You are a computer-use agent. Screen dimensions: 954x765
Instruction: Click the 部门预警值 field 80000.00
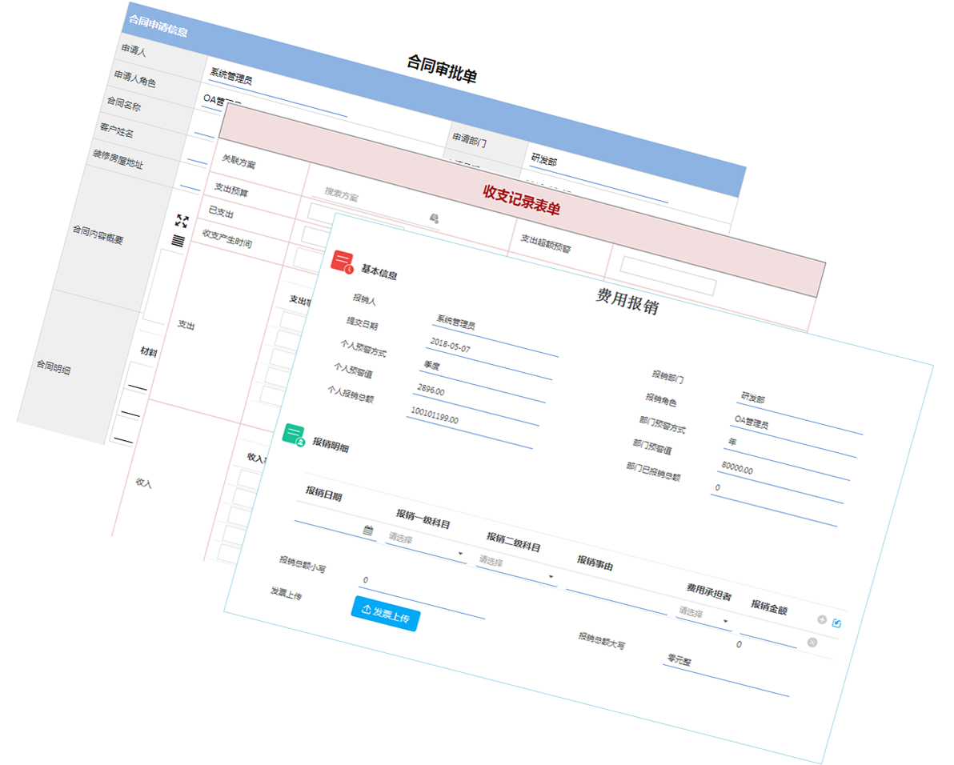[780, 481]
